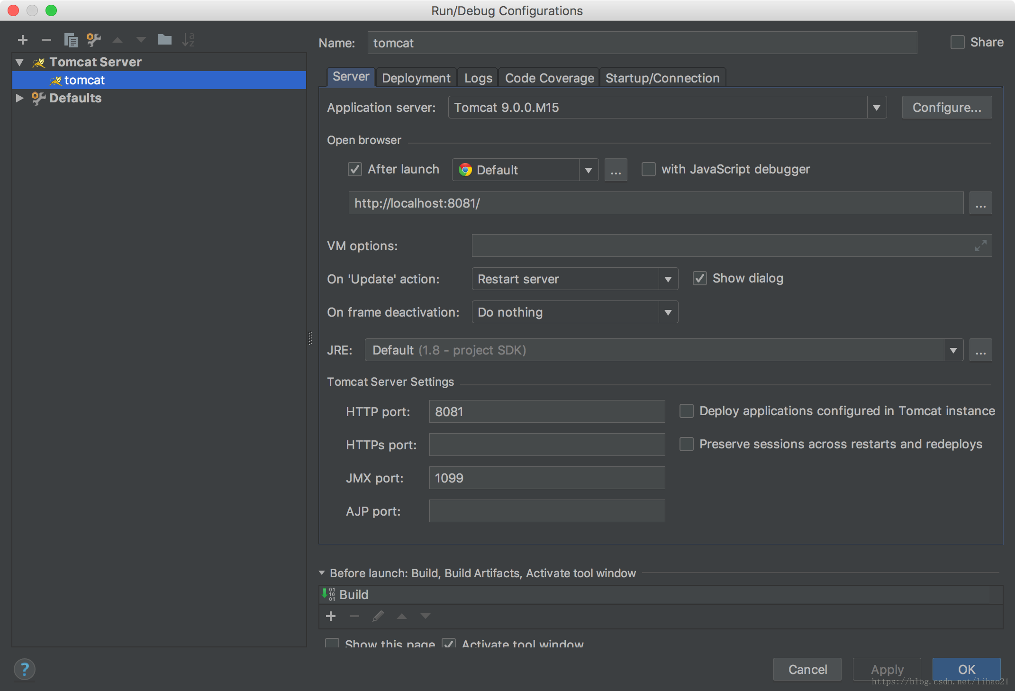This screenshot has width=1015, height=691.
Task: Expand the VM options field icon
Action: pyautogui.click(x=980, y=245)
